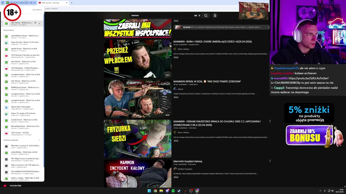
Task: Select gnddk Stream in tab list
Action: (23, 49)
